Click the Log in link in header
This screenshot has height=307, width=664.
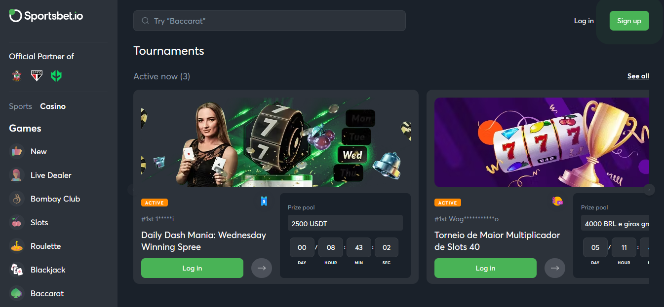(584, 21)
